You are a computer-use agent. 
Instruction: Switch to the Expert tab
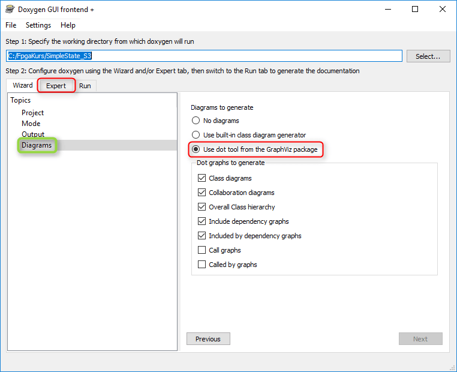point(56,86)
